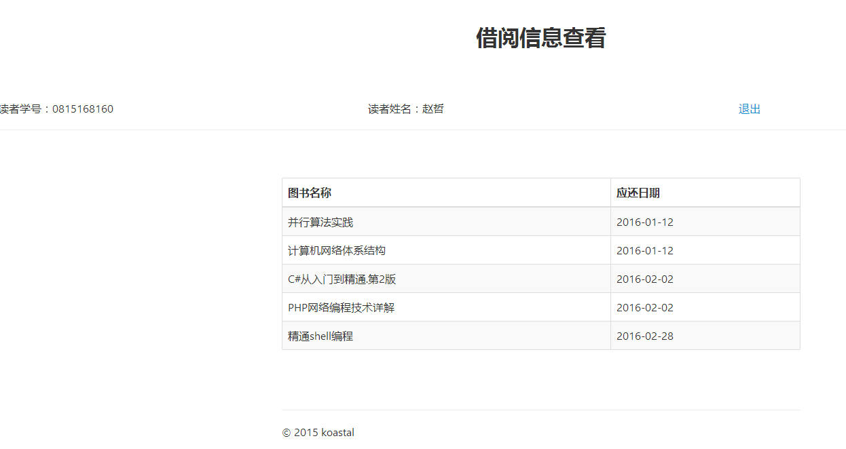Select the 并行算法实践 book row
Screen dimensions: 846x449
tap(320, 222)
